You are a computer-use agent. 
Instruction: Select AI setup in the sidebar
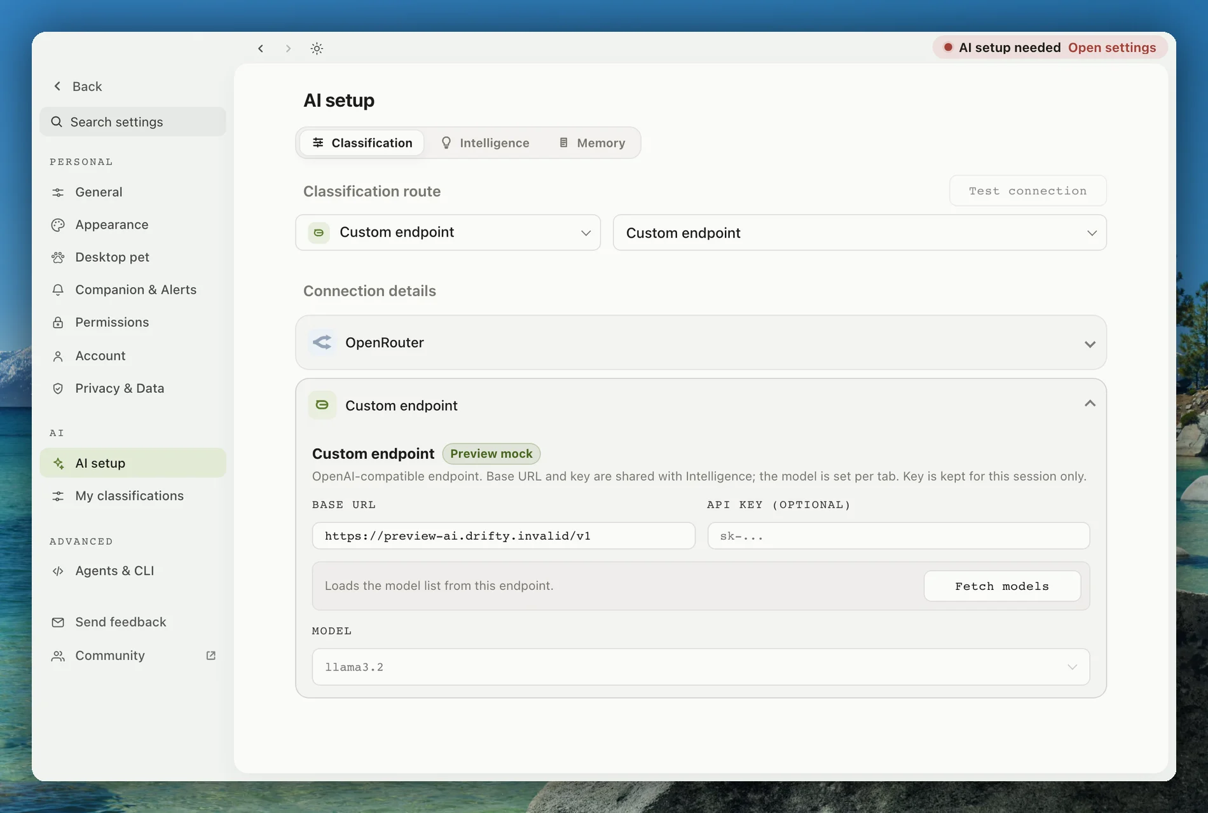coord(133,463)
